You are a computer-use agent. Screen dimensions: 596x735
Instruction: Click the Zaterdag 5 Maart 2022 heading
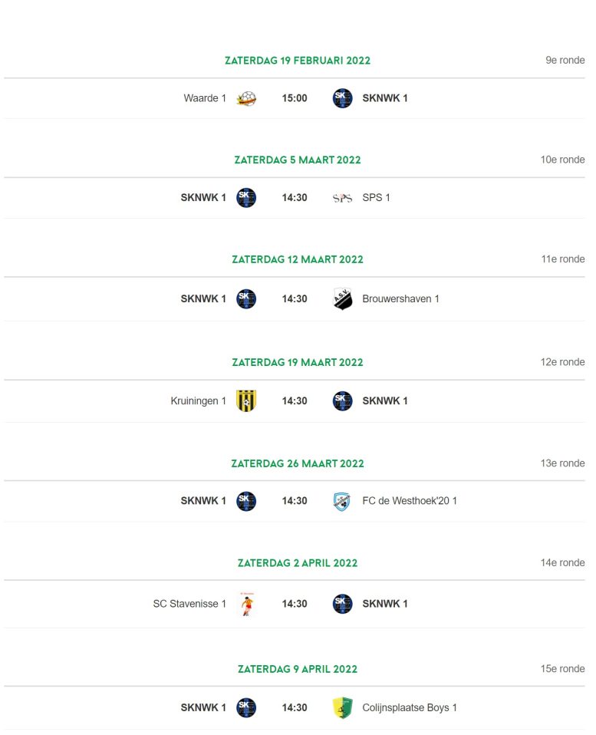(x=298, y=160)
